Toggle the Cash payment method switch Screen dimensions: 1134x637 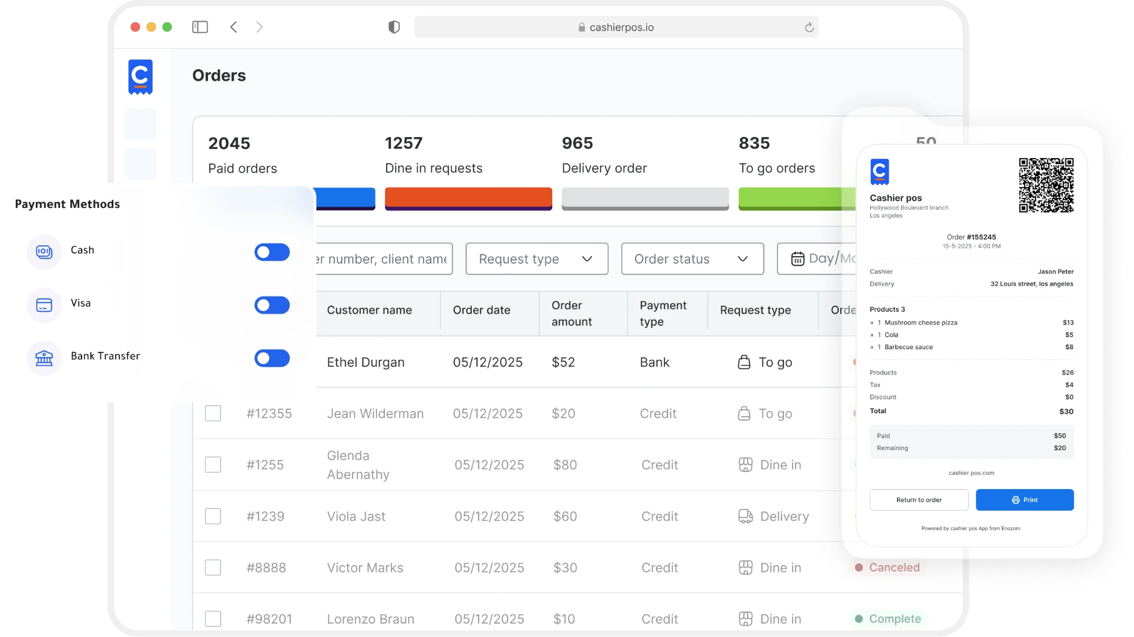point(272,252)
